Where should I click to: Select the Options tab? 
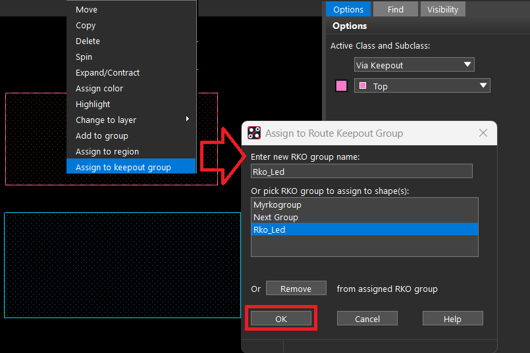[348, 9]
